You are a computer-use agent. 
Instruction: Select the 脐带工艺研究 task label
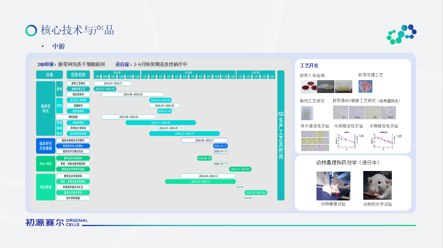click(x=78, y=84)
